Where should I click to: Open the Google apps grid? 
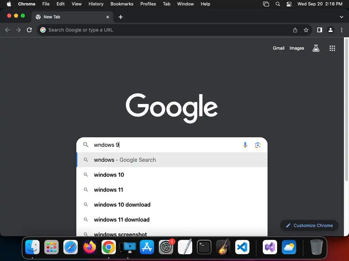[332, 48]
